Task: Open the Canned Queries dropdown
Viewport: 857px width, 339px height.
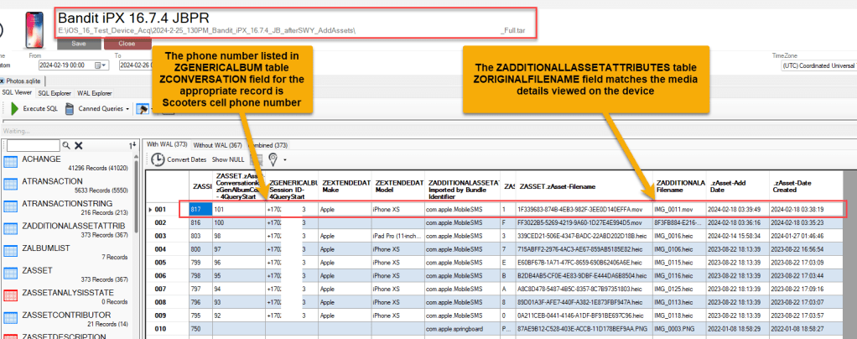Action: click(x=128, y=108)
